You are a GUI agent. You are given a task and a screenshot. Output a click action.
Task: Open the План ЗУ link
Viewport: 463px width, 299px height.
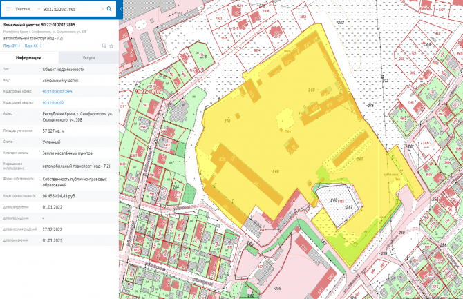[12, 46]
